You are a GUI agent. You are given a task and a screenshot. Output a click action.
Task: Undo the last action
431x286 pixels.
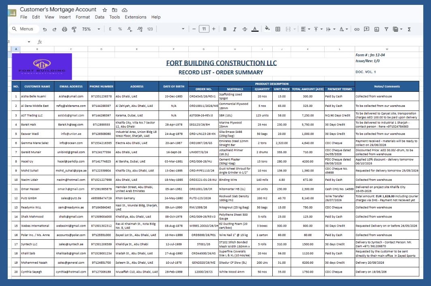coord(45,29)
